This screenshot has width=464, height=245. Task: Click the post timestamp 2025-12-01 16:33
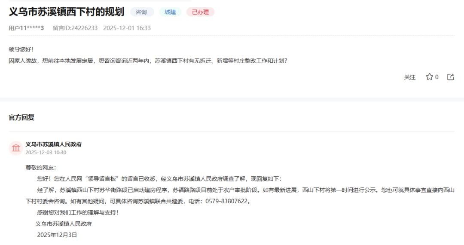[x=127, y=28]
